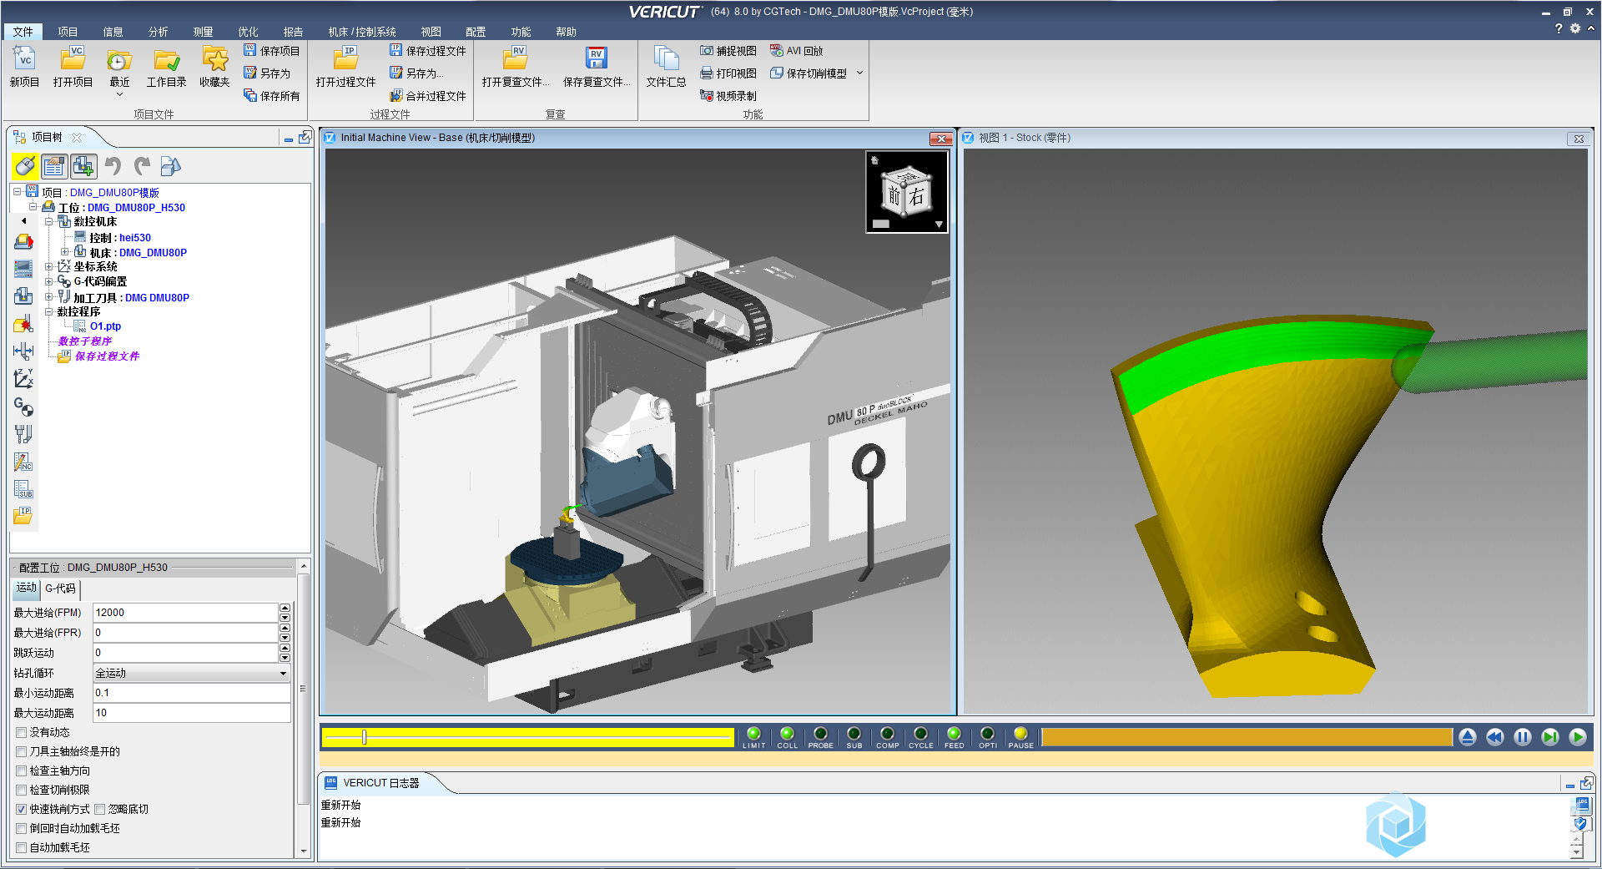Click the view cube orientation widget
1602x869 pixels.
click(907, 191)
